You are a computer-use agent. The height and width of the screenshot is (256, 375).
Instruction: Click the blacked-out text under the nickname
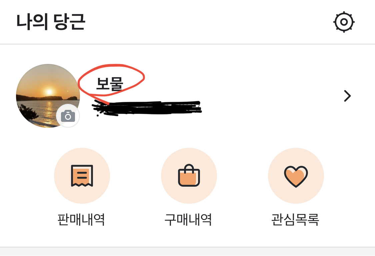(147, 108)
